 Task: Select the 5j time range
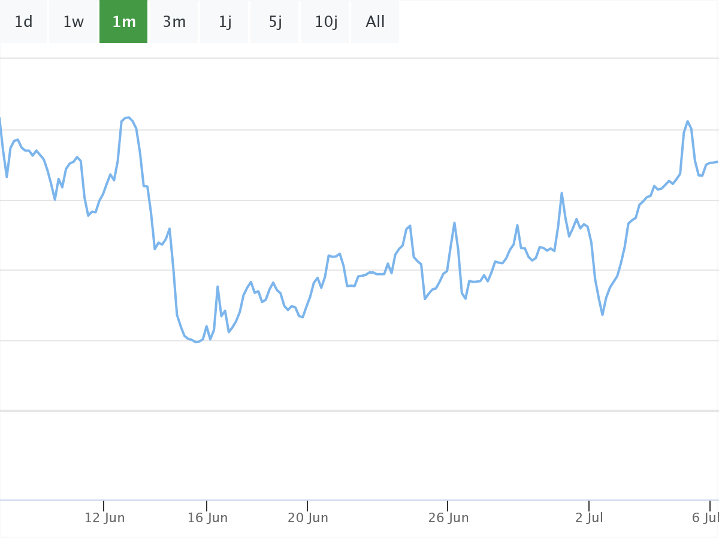click(275, 22)
